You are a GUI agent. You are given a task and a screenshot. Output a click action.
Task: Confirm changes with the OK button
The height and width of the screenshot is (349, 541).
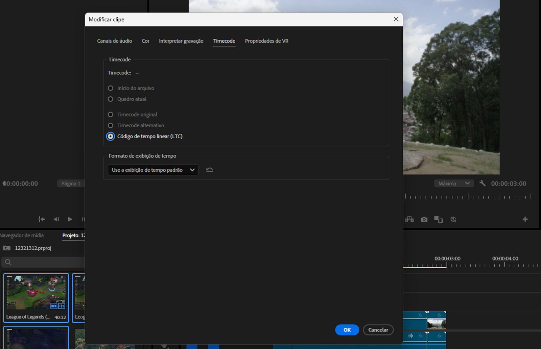347,330
